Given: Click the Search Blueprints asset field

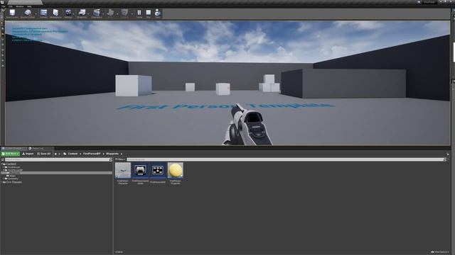Looking at the screenshot, I should click(x=285, y=159).
